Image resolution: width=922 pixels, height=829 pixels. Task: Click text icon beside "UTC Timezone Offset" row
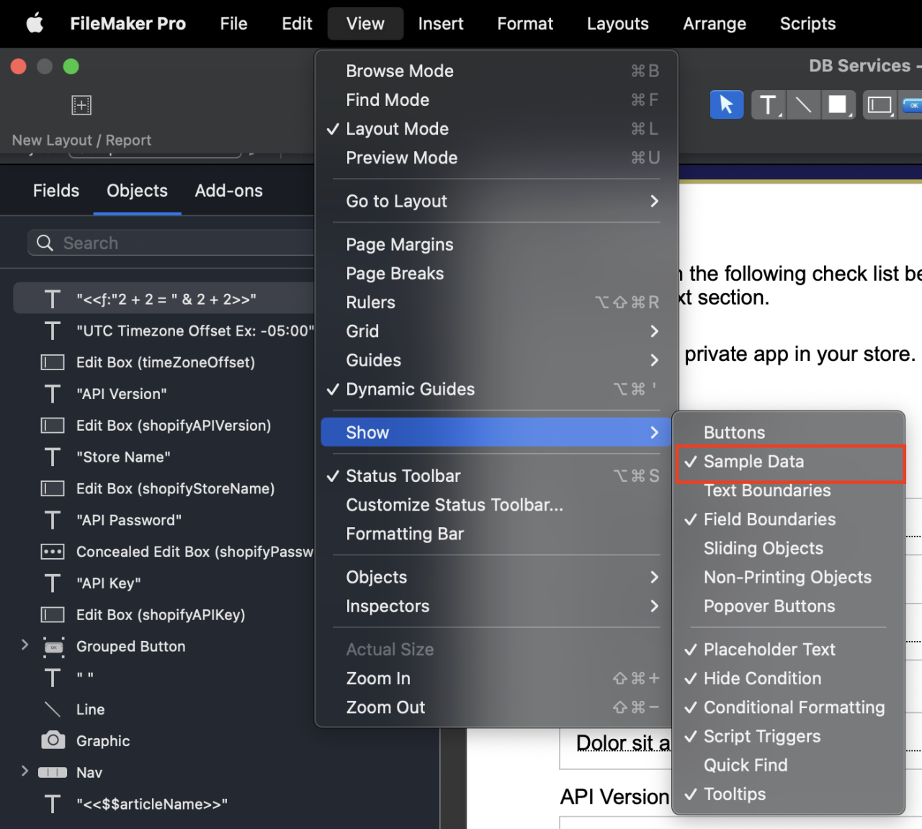point(53,331)
